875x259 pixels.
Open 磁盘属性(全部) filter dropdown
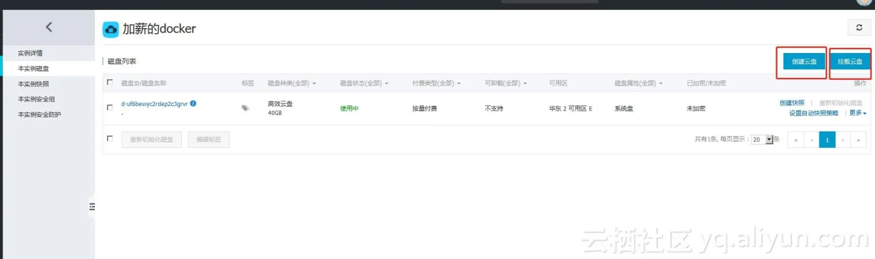(639, 83)
